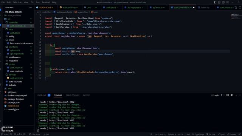Click the Open Changes icon beside the tabs
242x136 pixels.
pyautogui.click(x=236, y=8)
